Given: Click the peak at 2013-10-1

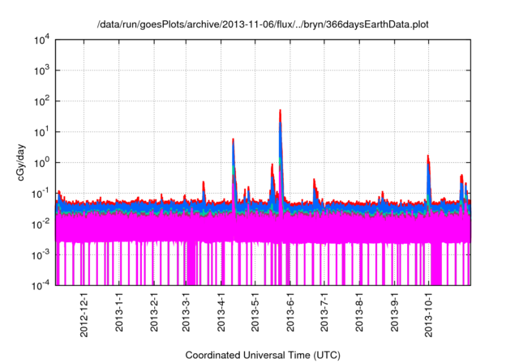Looking at the screenshot, I should pos(428,158).
